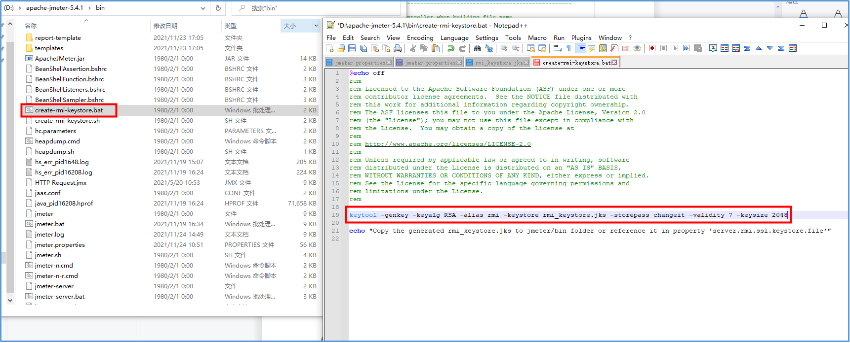Cut selection with the scissors icon
Screen dimensions: 850x343
(413, 48)
